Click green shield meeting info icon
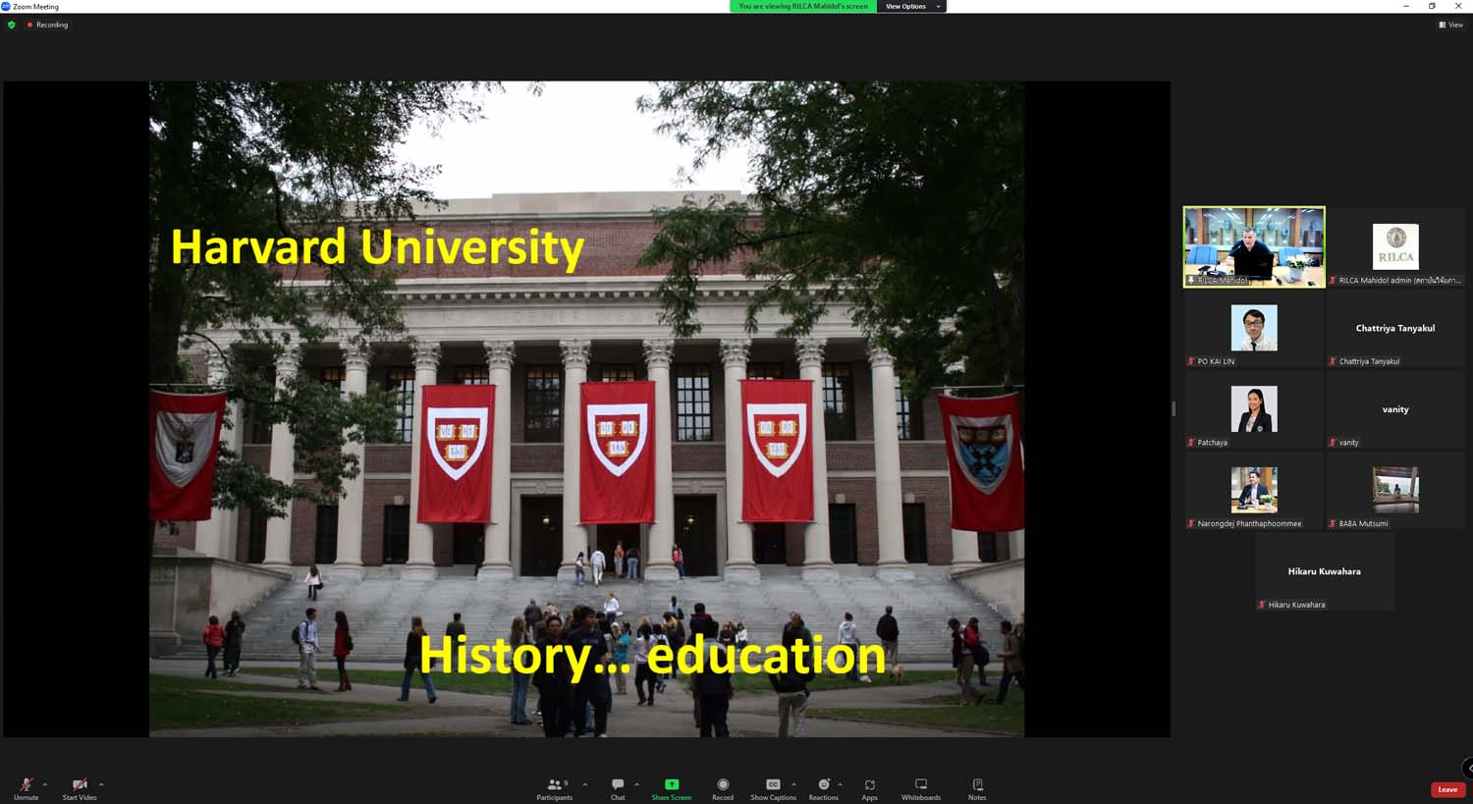The height and width of the screenshot is (804, 1473). tap(12, 25)
